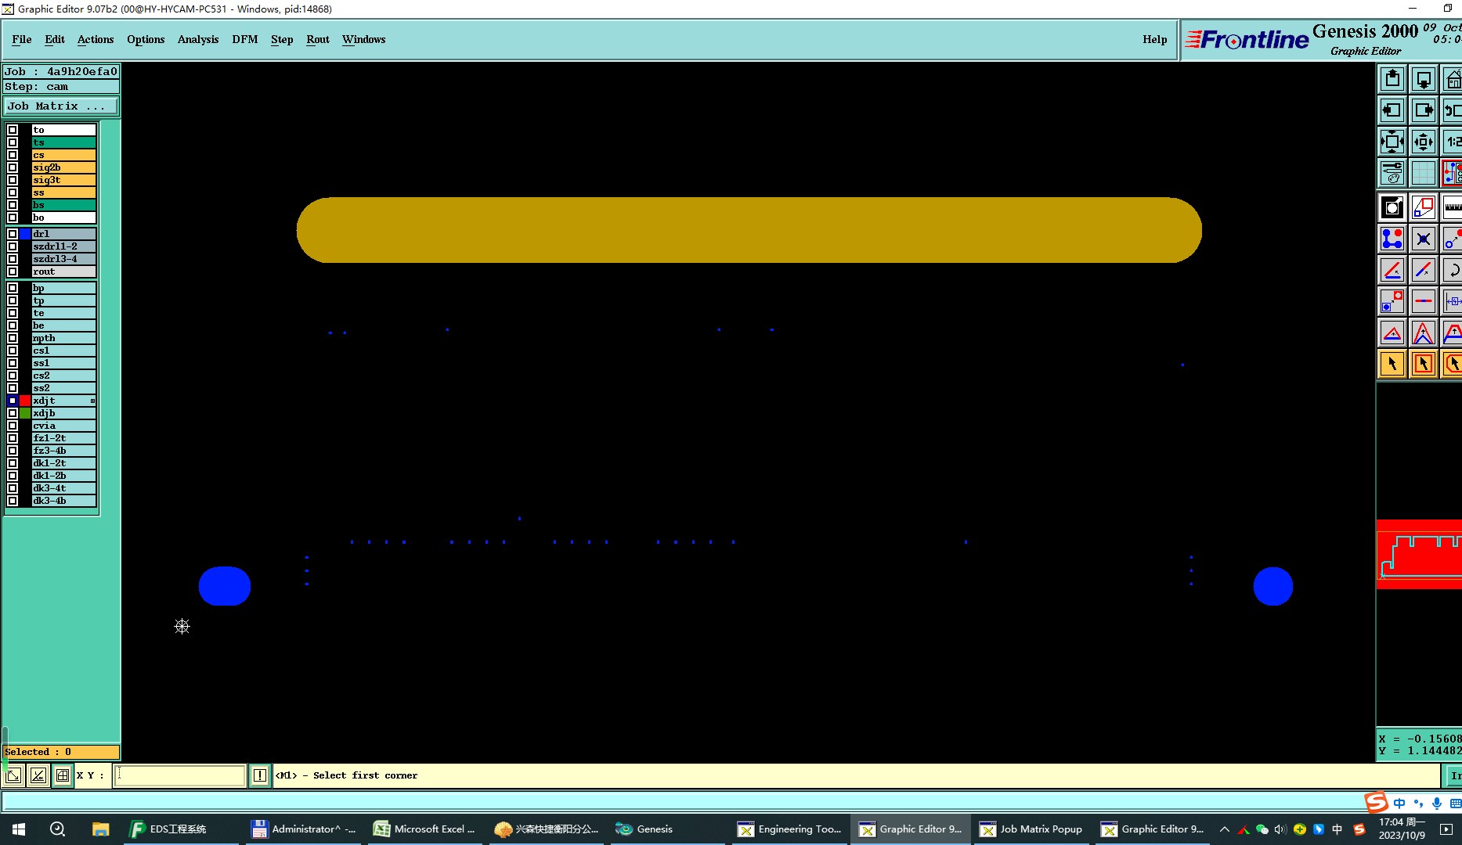Click the pan left icon
The height and width of the screenshot is (845, 1462).
click(1392, 110)
